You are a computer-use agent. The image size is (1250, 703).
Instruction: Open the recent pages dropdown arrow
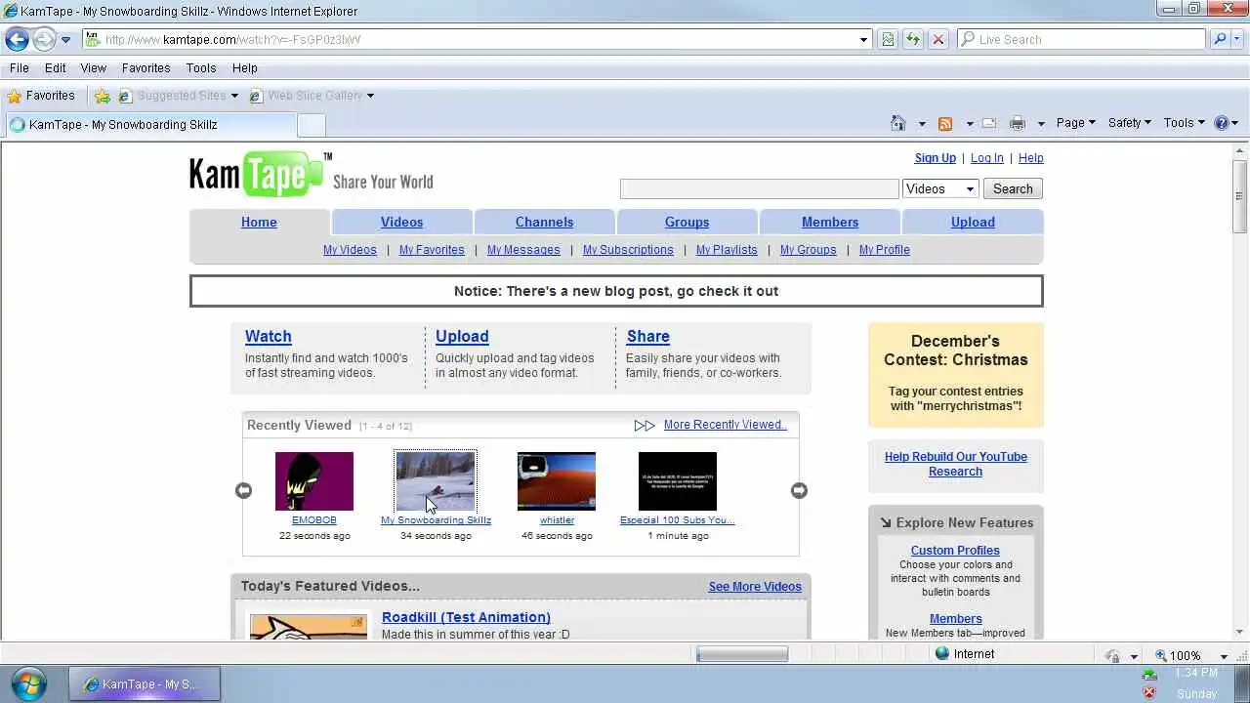65,40
